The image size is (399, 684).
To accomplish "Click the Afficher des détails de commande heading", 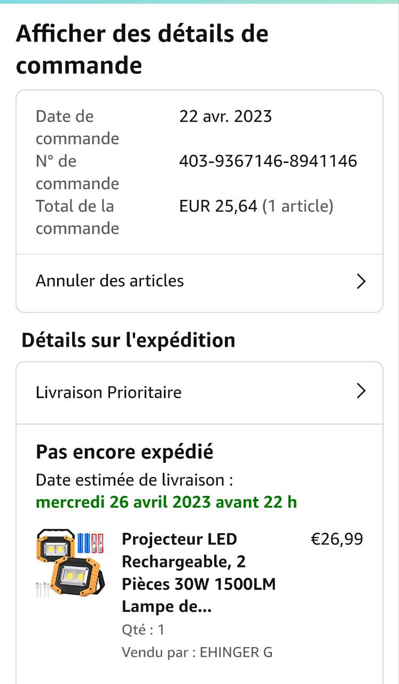I will (x=142, y=50).
